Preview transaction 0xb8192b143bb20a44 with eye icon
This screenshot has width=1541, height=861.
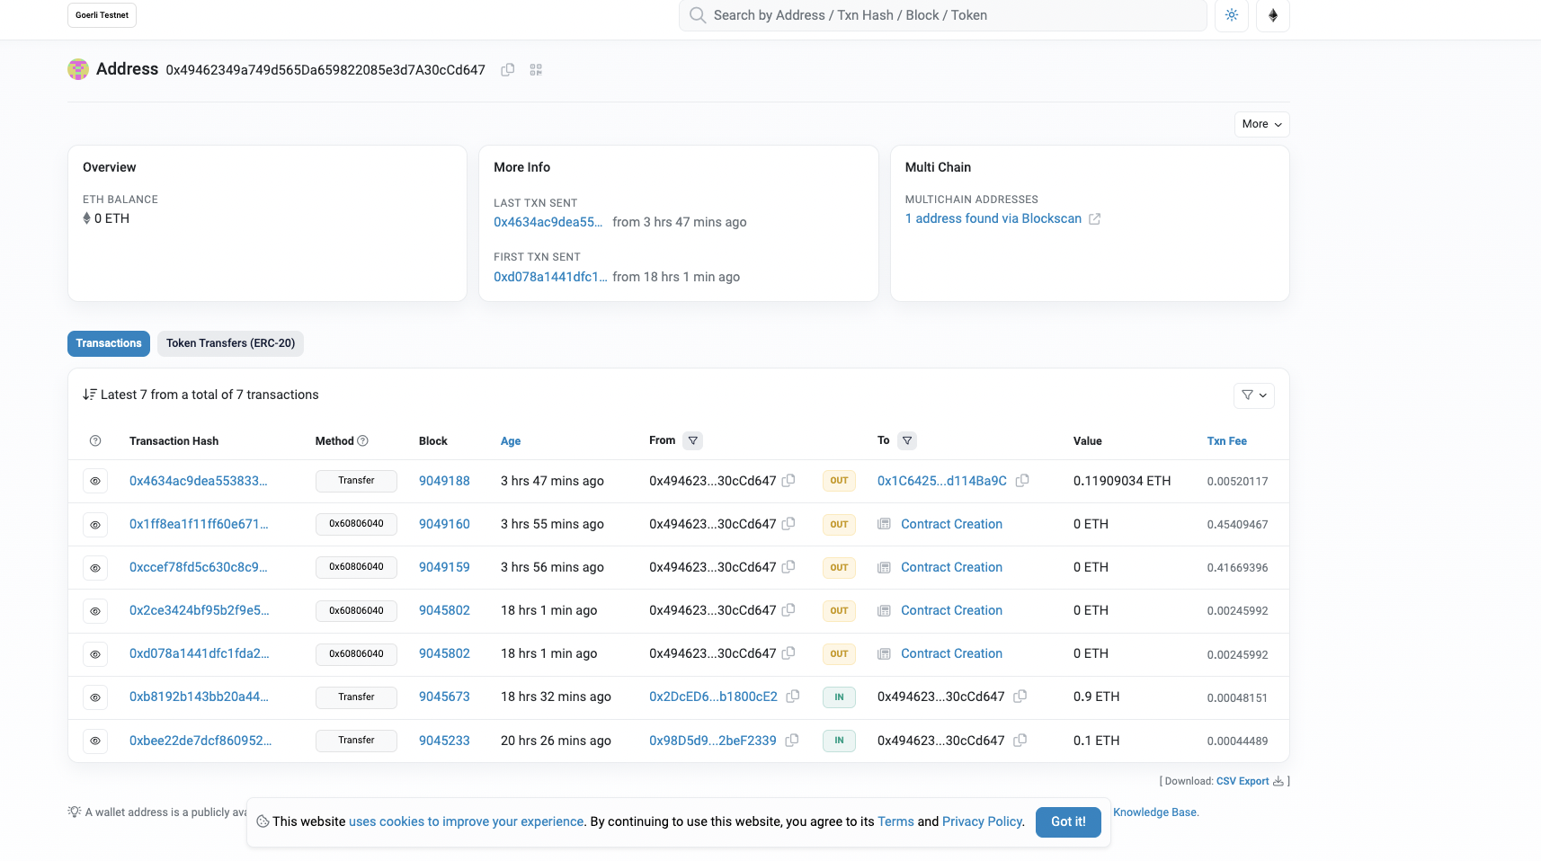tap(95, 697)
